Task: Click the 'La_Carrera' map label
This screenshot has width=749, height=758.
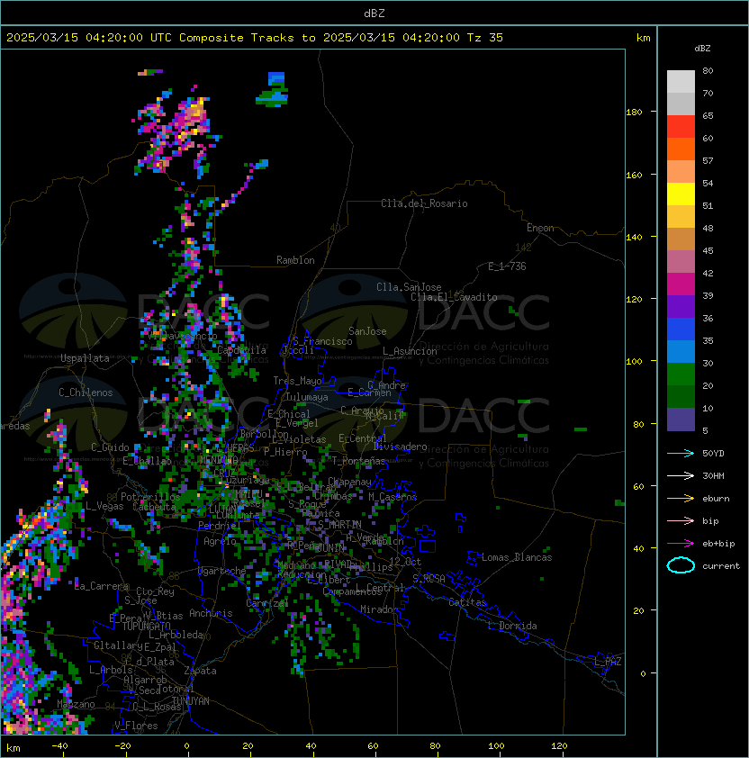Action: [102, 586]
